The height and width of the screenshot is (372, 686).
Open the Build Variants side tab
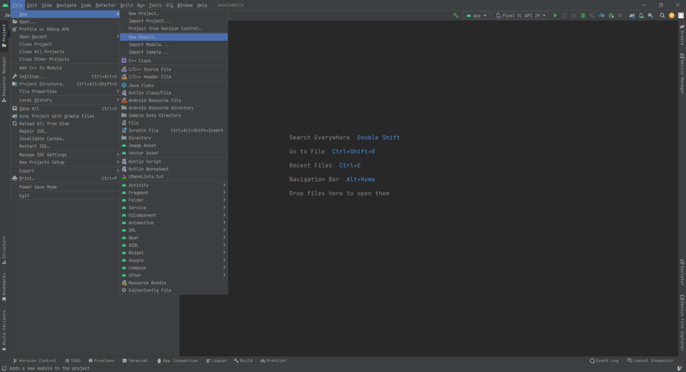[4, 330]
